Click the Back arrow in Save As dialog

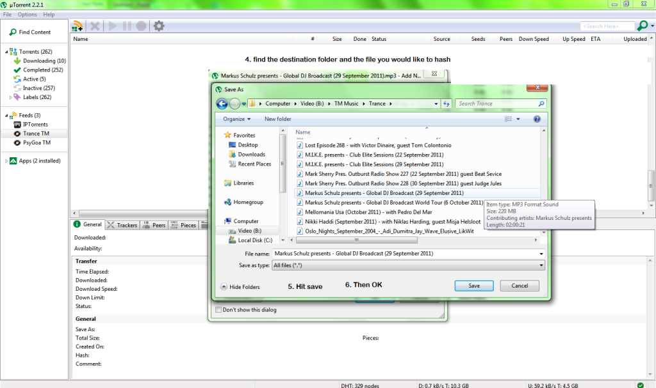pyautogui.click(x=222, y=104)
